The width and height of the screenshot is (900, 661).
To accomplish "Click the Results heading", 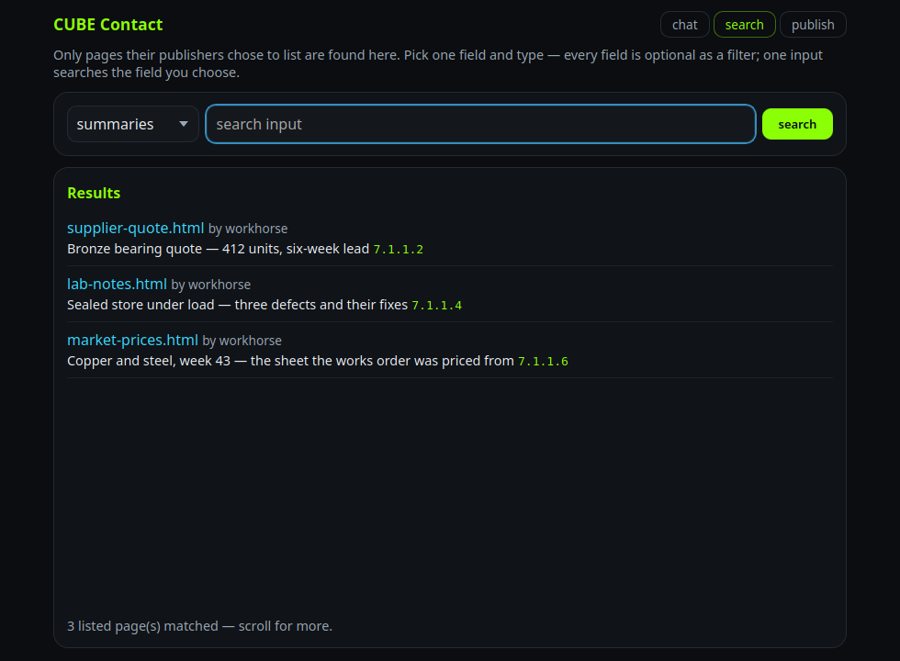I will coord(94,193).
